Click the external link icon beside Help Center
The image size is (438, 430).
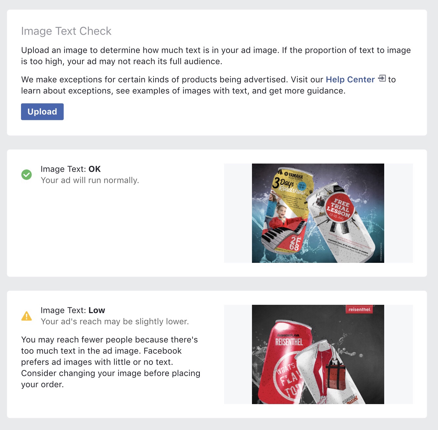pos(382,79)
